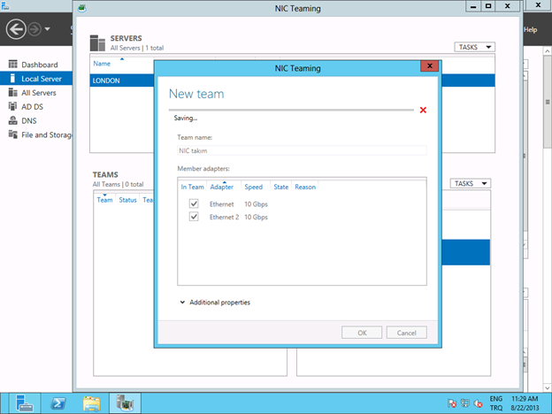Click the AD DS icon in sidebar
552x414 pixels.
[12, 106]
